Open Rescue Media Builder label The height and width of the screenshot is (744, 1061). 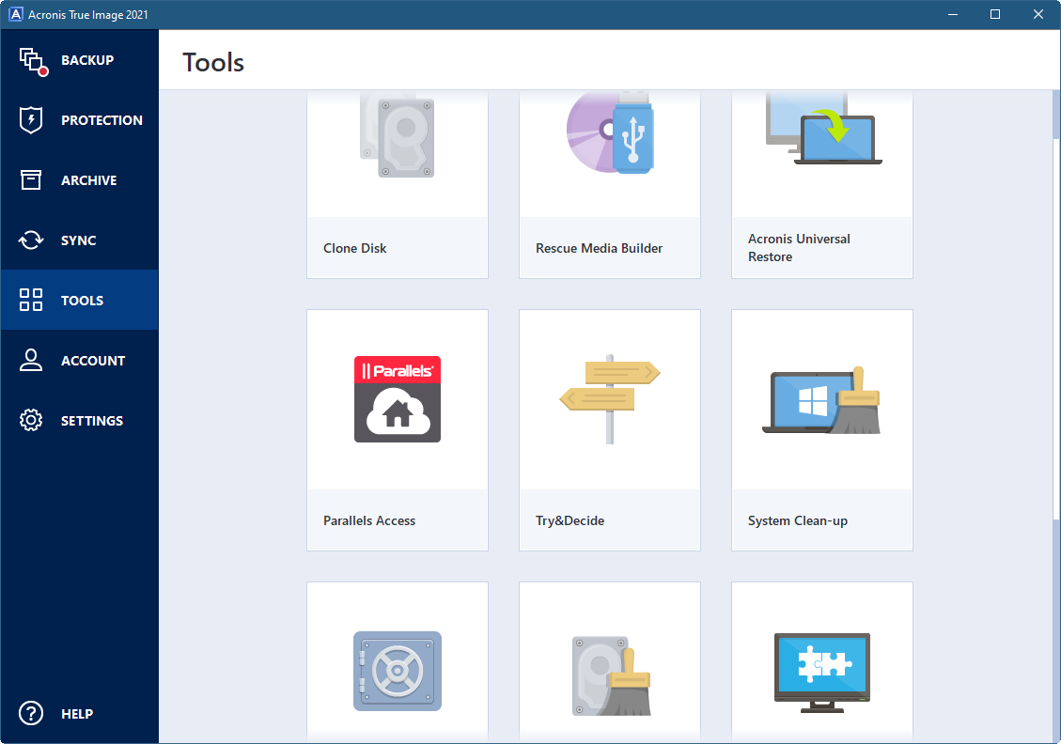point(599,248)
